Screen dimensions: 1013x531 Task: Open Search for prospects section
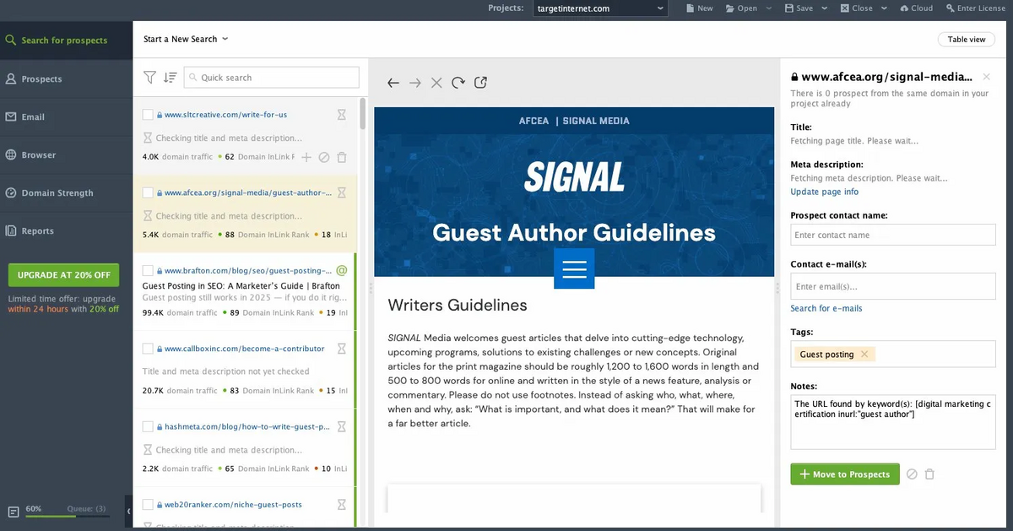[x=66, y=40]
